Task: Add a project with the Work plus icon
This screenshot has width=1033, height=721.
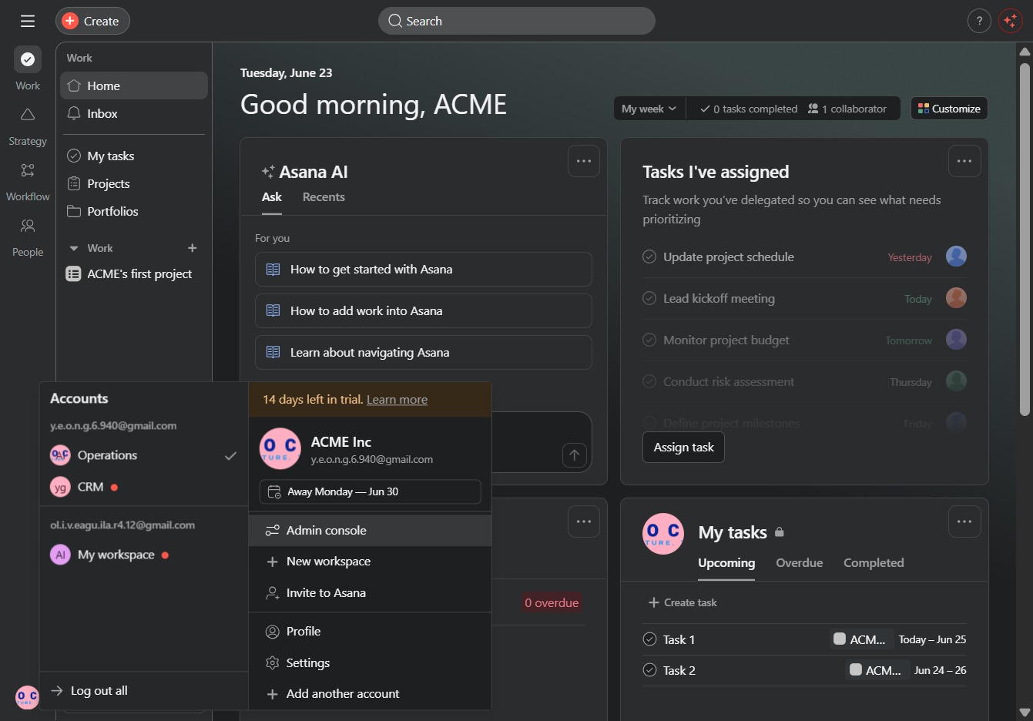Action: coord(193,248)
